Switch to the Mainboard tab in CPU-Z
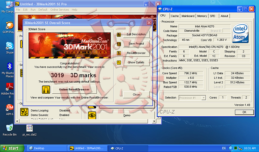This screenshot has width=259, height=152. tap(188, 16)
